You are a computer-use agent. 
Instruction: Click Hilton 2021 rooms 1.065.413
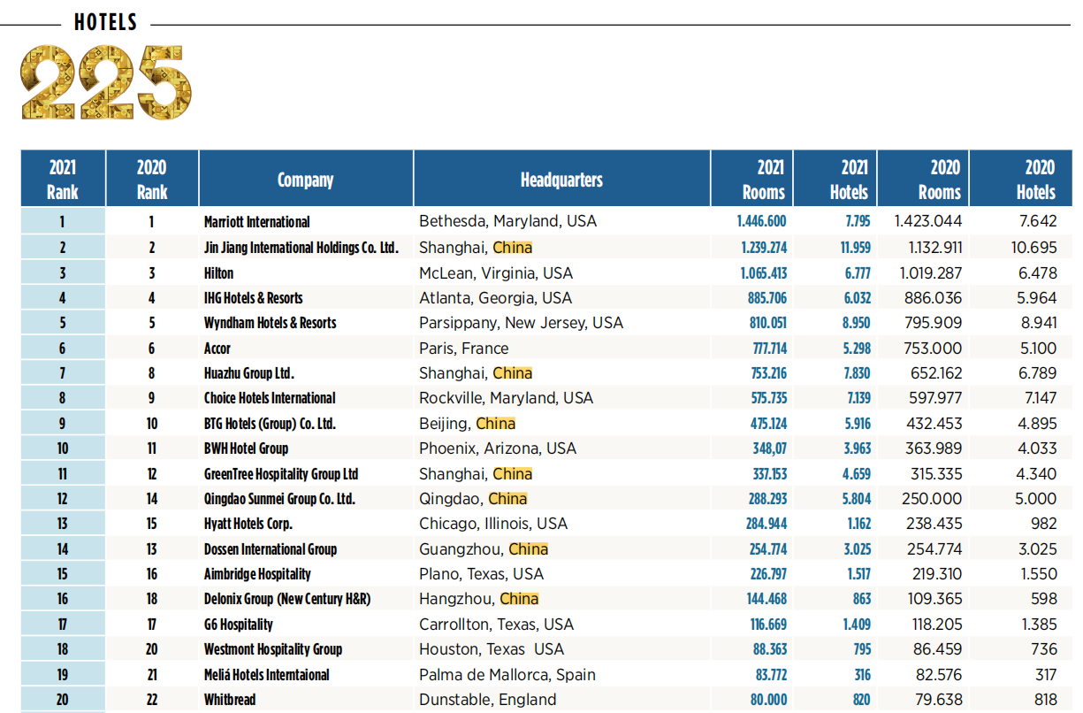[764, 273]
